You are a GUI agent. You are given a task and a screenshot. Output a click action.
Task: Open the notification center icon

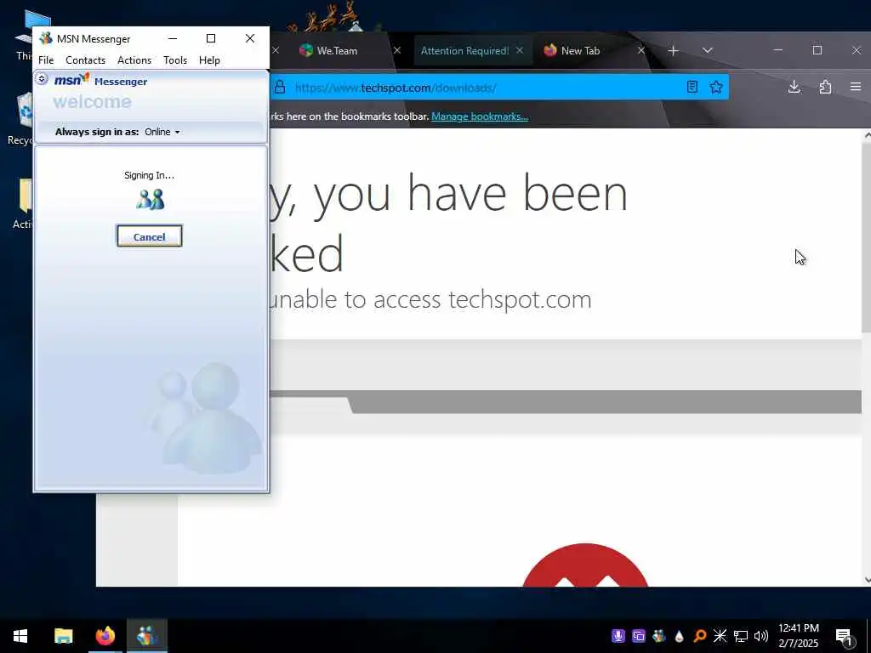[x=845, y=636]
